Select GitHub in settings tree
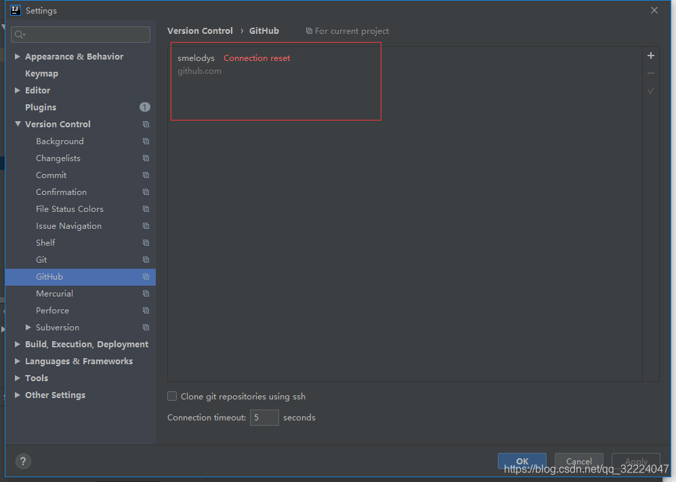The image size is (676, 482). (80, 276)
